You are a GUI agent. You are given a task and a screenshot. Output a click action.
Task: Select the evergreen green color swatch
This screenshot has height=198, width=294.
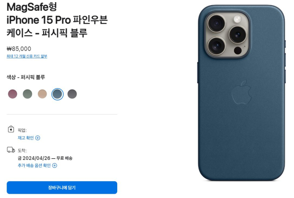pyautogui.click(x=27, y=94)
